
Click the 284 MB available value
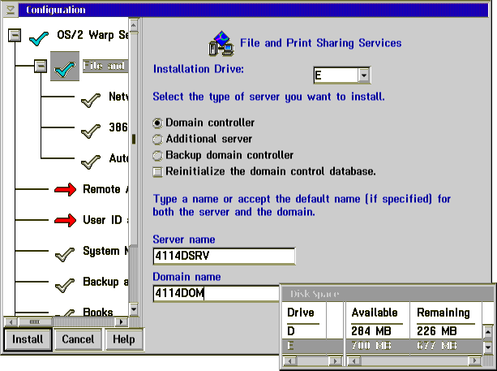tap(371, 331)
